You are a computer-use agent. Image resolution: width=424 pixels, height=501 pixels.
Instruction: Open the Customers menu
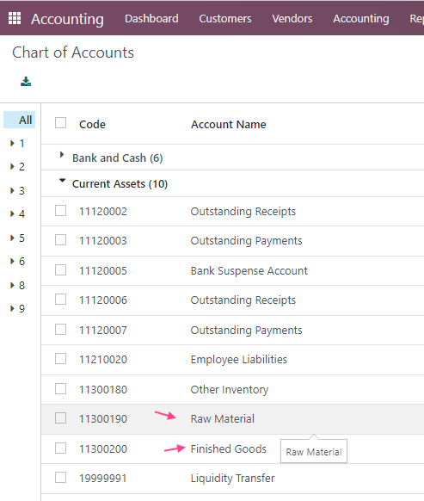pyautogui.click(x=225, y=19)
